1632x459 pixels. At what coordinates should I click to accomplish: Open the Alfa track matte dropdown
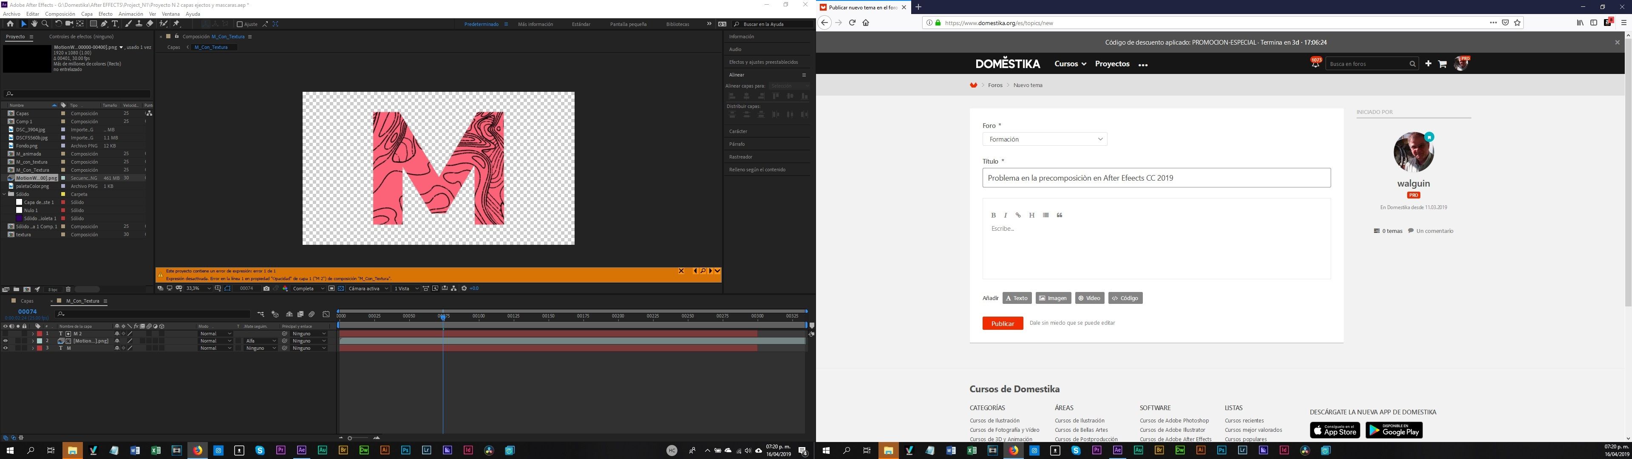(261, 341)
